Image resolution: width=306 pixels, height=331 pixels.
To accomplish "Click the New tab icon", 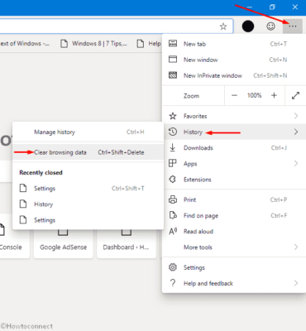I will [x=173, y=44].
